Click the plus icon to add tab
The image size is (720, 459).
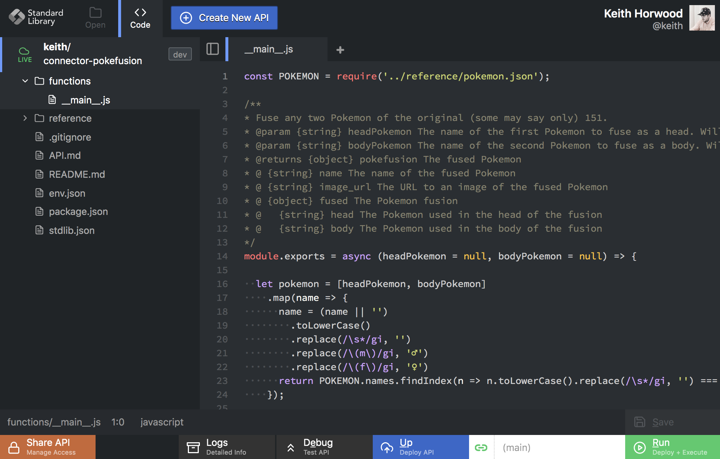pyautogui.click(x=340, y=50)
